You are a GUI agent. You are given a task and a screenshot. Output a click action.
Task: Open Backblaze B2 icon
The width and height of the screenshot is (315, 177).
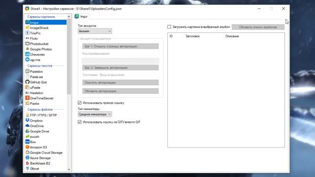[x=28, y=163]
